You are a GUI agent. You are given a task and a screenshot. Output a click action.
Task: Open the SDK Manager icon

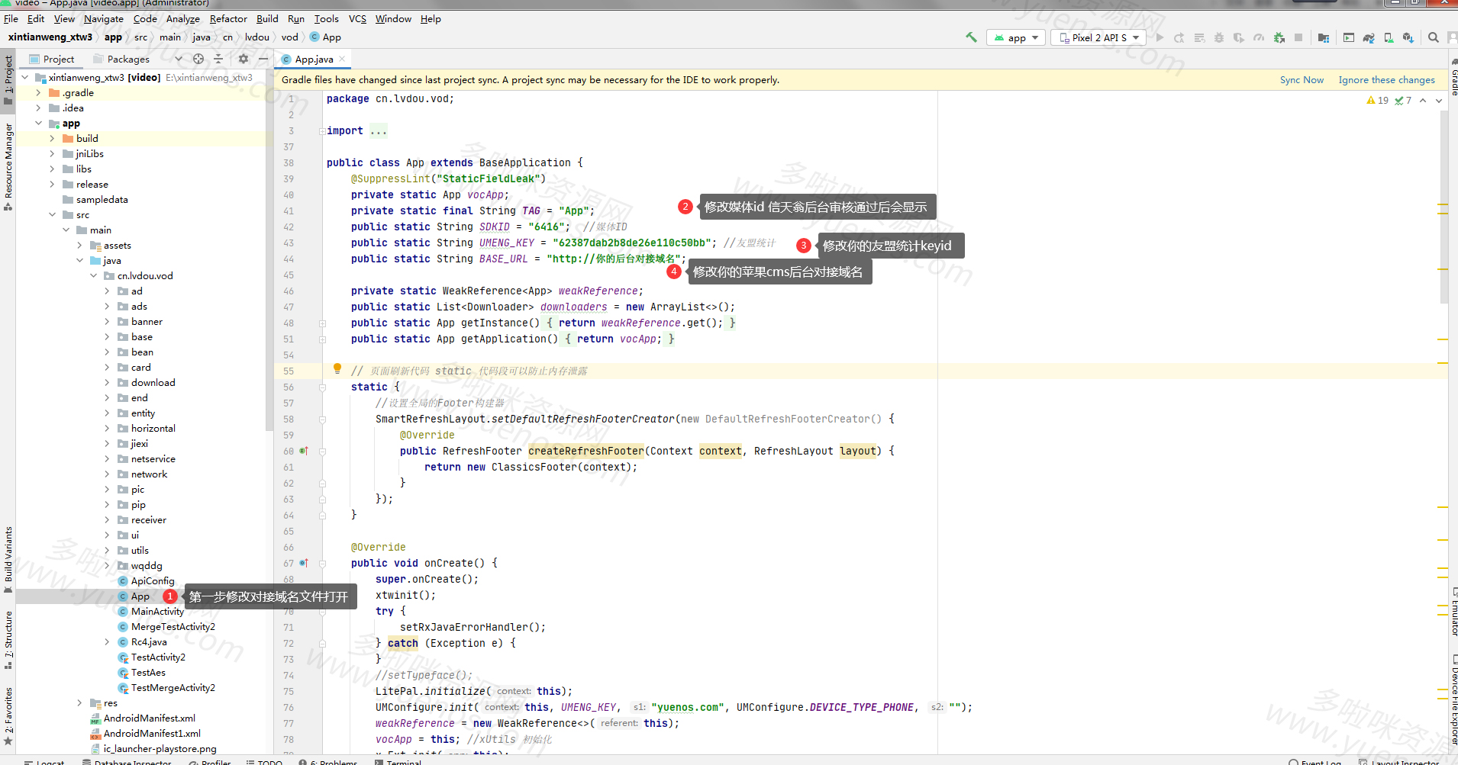1408,37
